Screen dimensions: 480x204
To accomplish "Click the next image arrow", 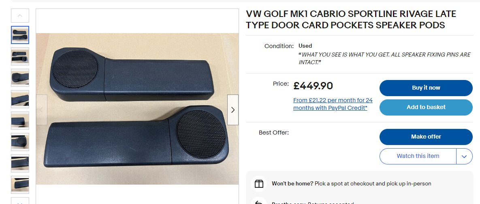I will point(233,109).
